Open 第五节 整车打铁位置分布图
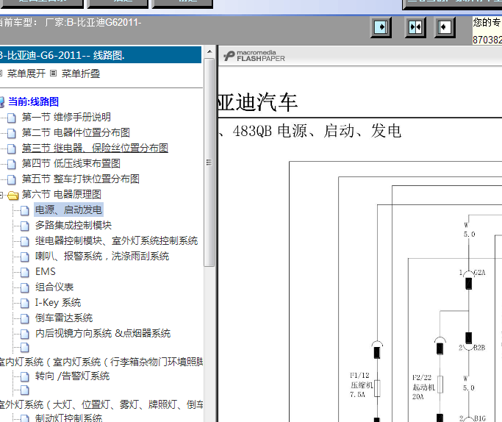Viewport: 502px width, 422px height. tap(81, 179)
